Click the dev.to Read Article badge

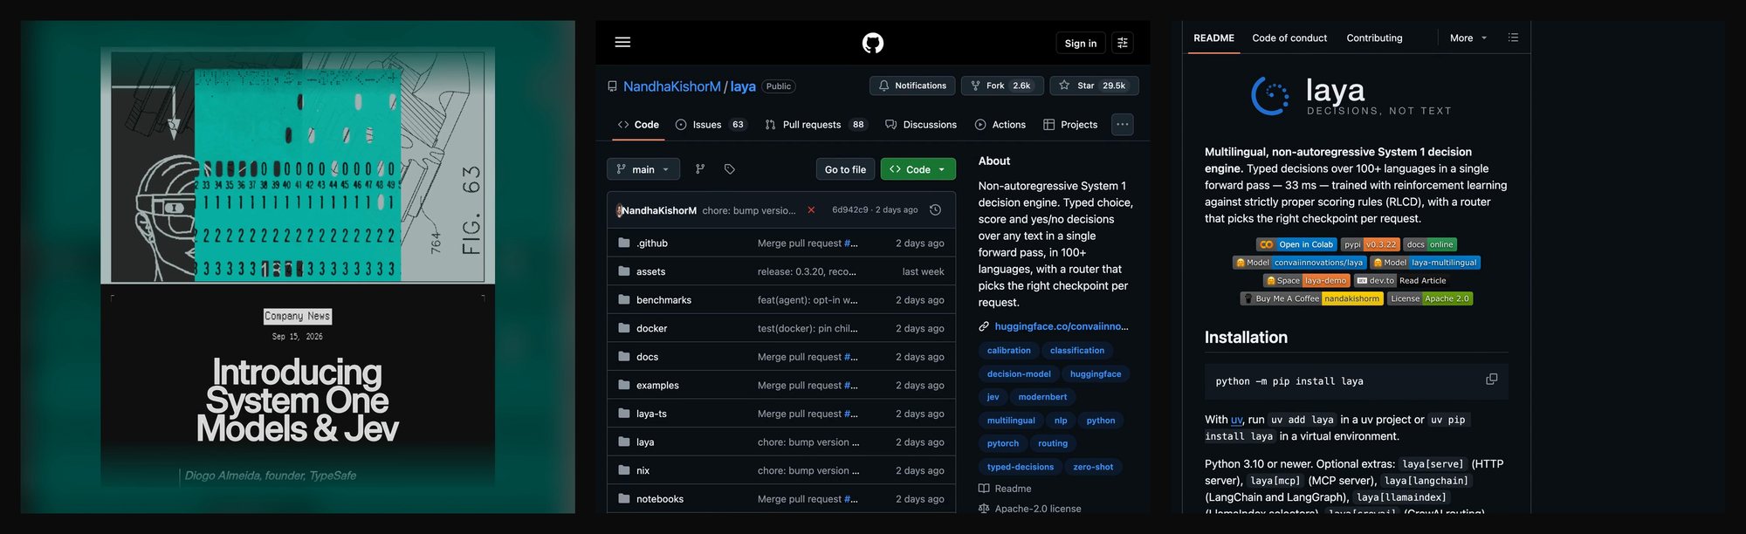click(x=1399, y=281)
